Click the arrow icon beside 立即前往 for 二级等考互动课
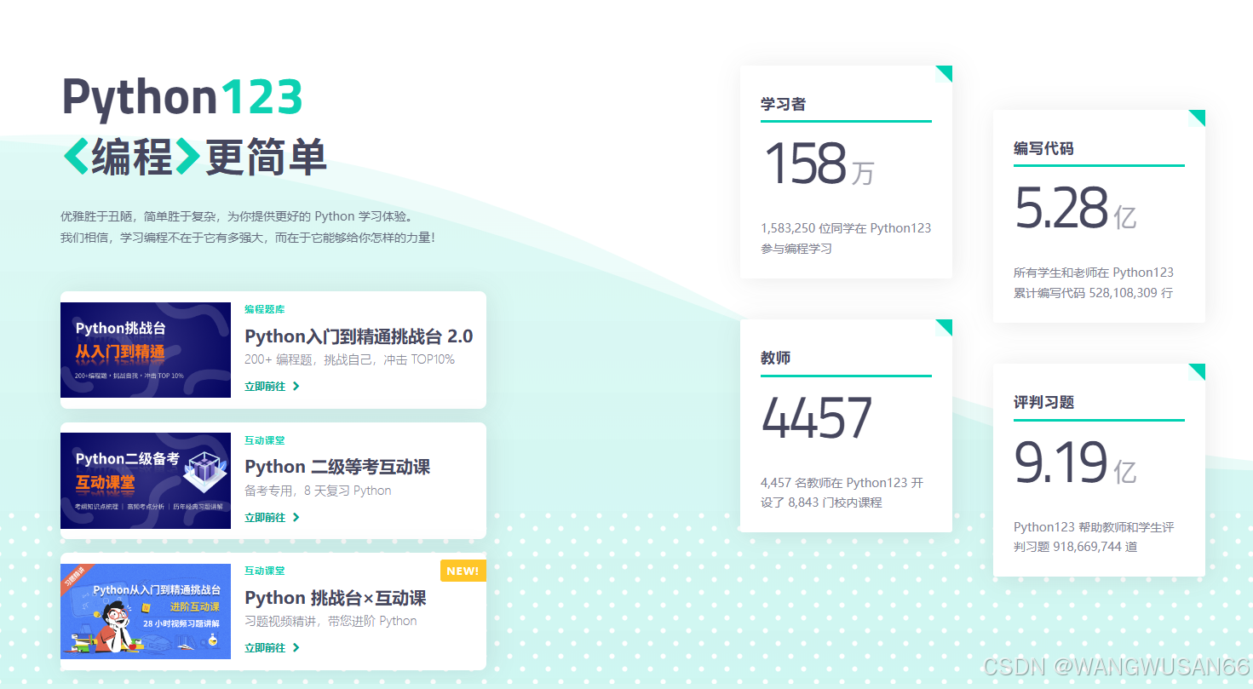Image resolution: width=1253 pixels, height=689 pixels. point(296,517)
